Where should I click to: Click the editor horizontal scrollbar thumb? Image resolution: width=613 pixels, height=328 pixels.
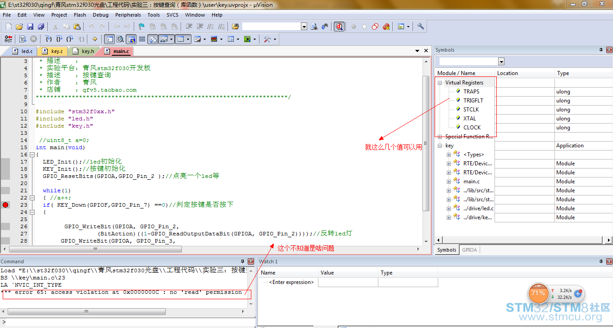pyautogui.click(x=95, y=249)
